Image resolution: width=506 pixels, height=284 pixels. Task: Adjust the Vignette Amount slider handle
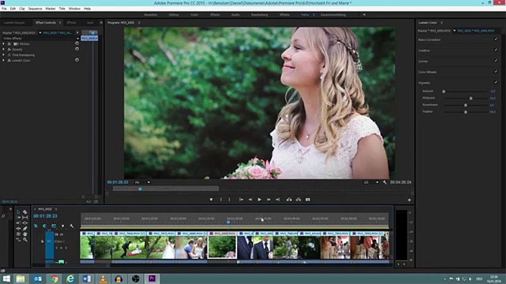point(444,92)
